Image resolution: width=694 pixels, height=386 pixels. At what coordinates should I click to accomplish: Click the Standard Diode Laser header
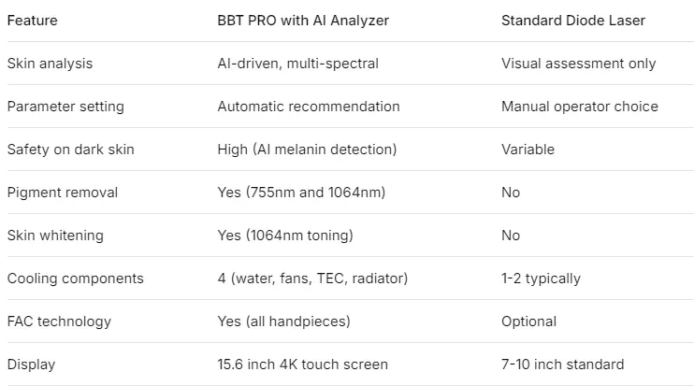point(573,21)
